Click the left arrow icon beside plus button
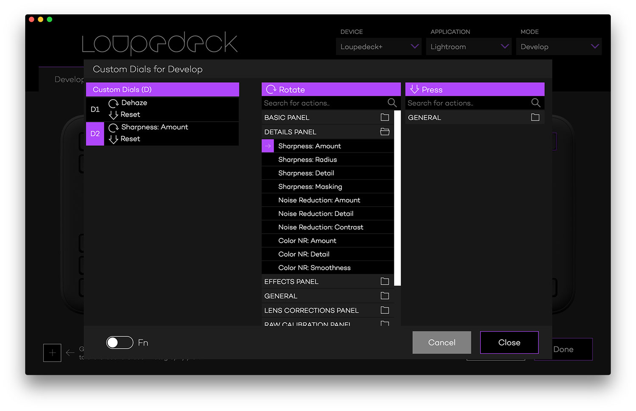This screenshot has height=411, width=636. [70, 353]
